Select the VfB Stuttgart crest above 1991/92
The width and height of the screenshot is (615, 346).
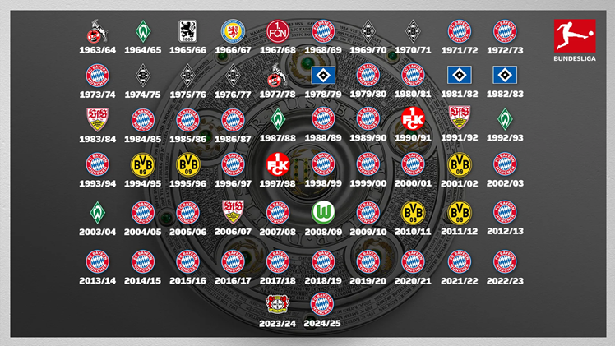point(460,118)
